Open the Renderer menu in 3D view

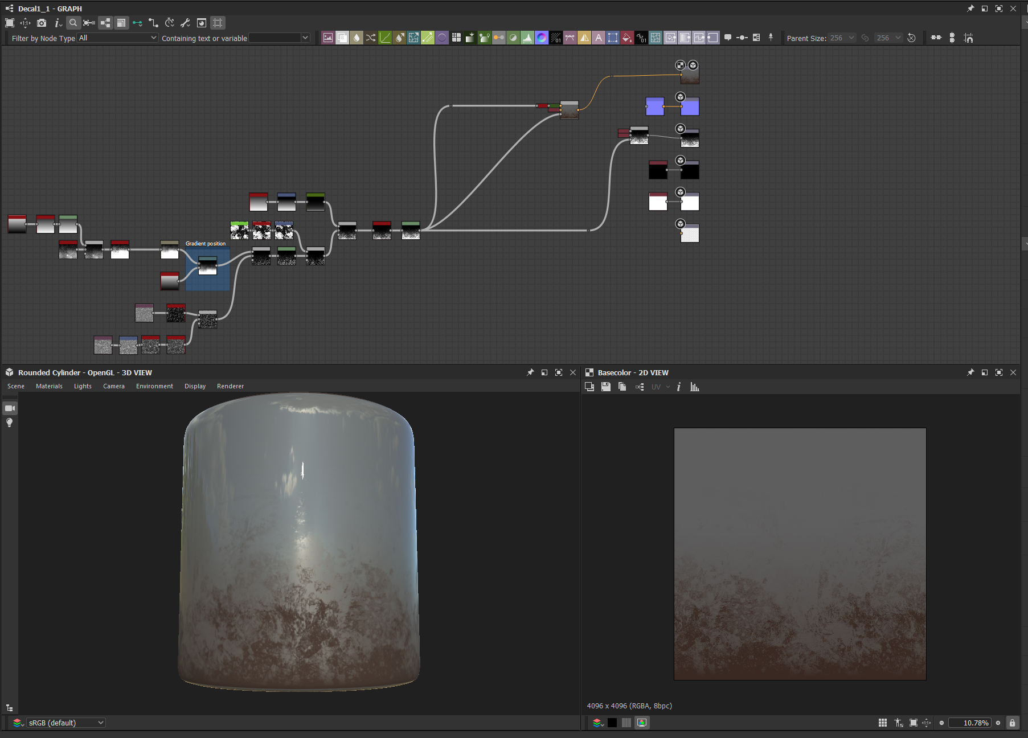pyautogui.click(x=230, y=386)
